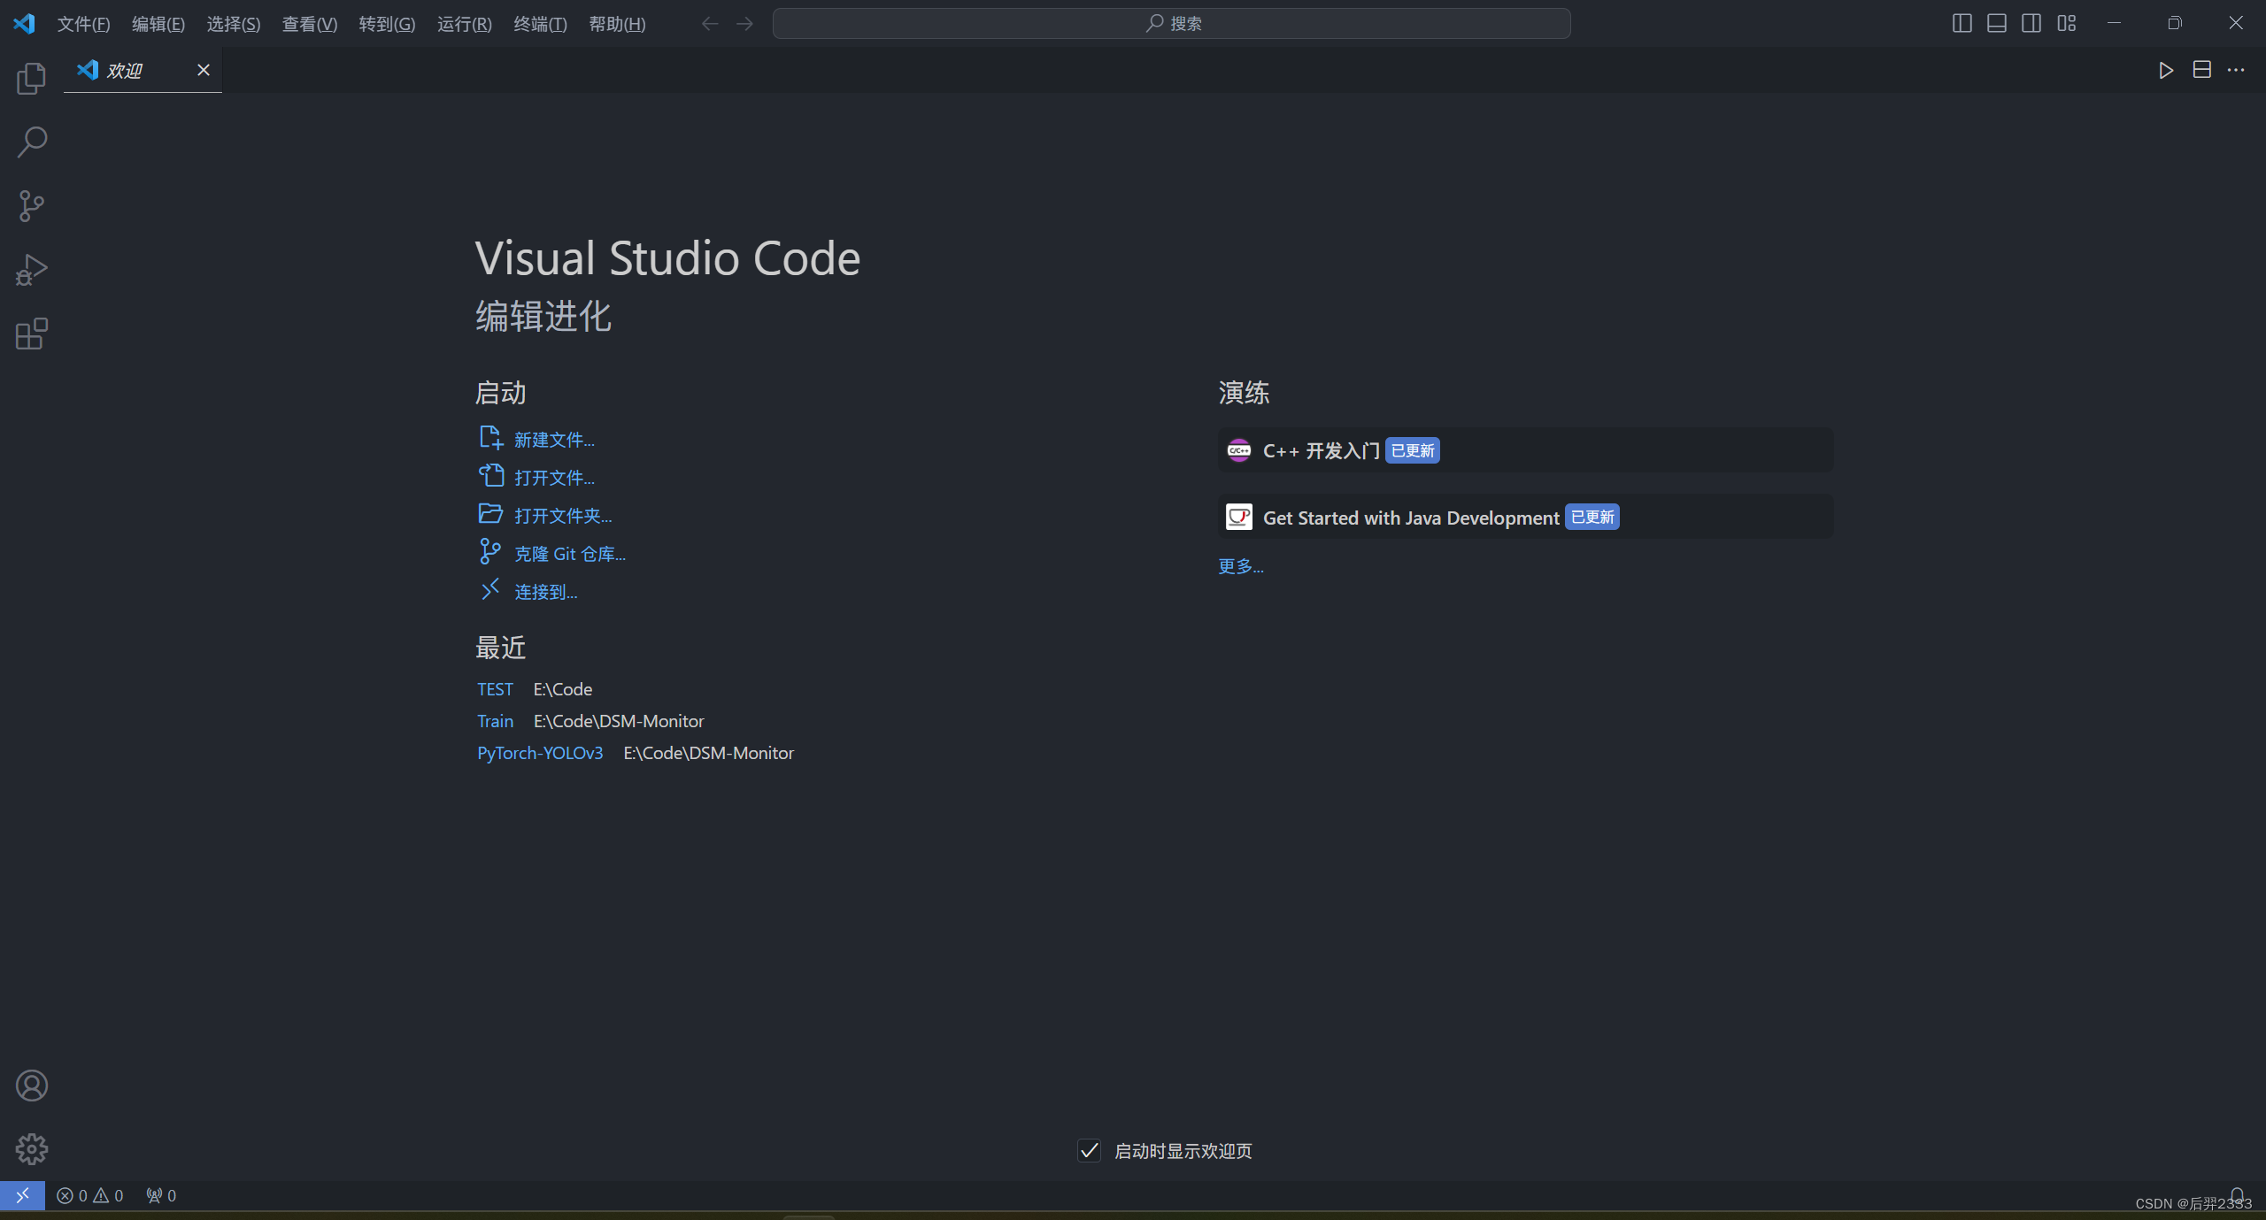Click the Run play button in editor toolbar

[x=2166, y=70]
